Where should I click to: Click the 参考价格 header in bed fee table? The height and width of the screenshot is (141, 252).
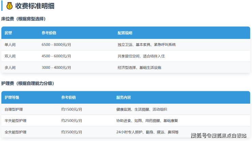click(49, 33)
